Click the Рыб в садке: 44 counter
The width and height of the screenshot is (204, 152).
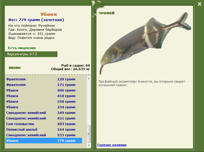pos(76,65)
